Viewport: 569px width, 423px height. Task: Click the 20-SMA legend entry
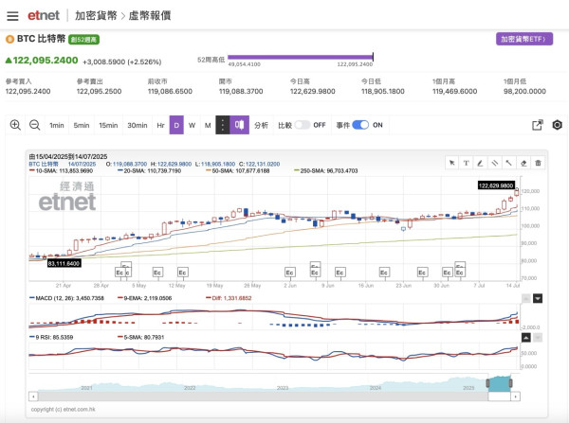pos(149,170)
